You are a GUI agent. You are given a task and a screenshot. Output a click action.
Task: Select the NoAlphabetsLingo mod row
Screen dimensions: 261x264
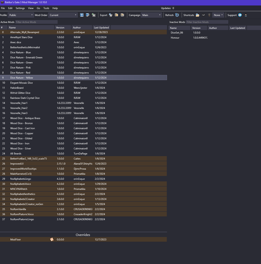(84, 179)
